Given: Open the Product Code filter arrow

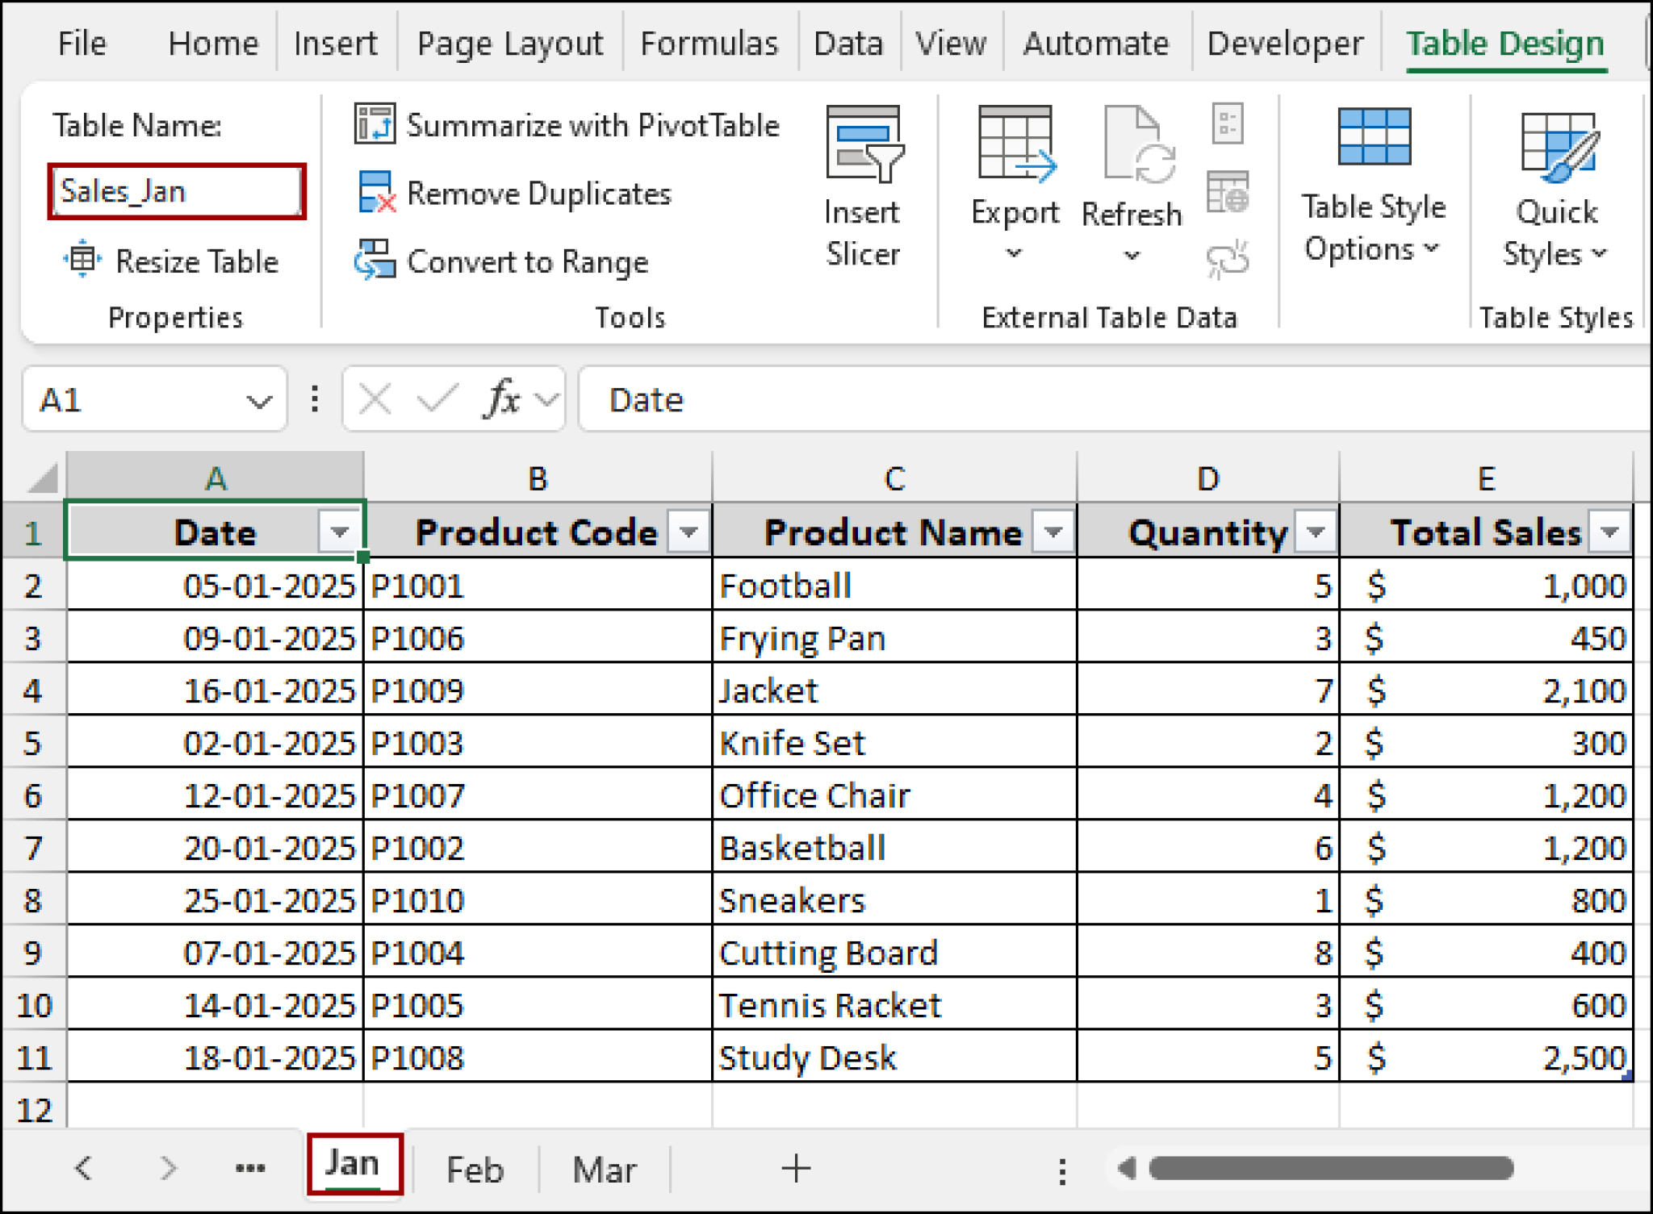Looking at the screenshot, I should 688,532.
